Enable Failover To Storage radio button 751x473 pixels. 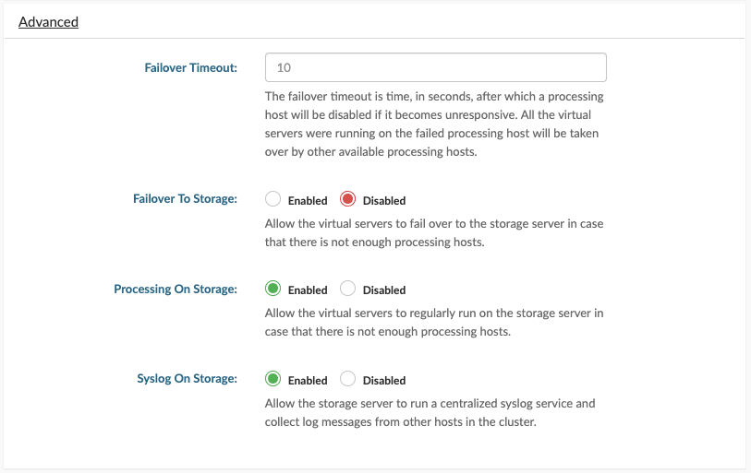point(273,199)
